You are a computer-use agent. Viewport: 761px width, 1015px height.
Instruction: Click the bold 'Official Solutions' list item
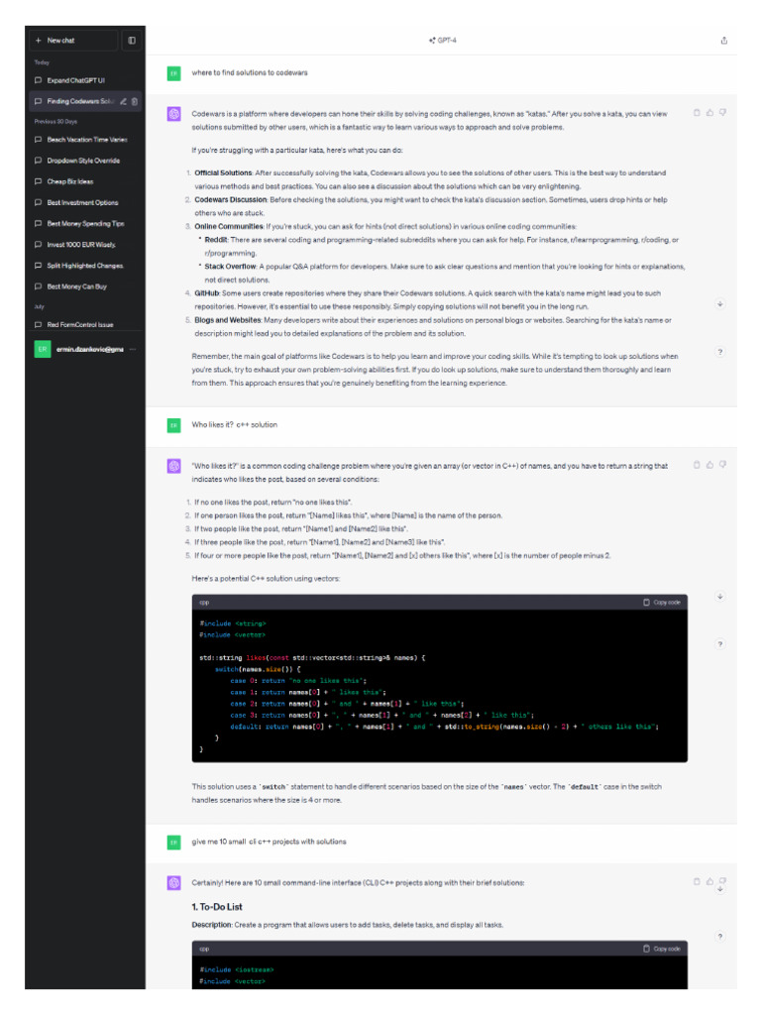coord(223,172)
